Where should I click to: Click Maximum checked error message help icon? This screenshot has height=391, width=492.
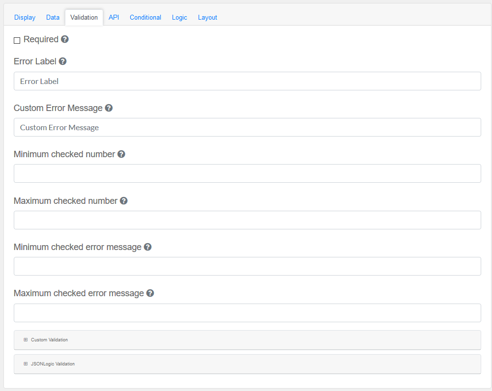pos(150,293)
